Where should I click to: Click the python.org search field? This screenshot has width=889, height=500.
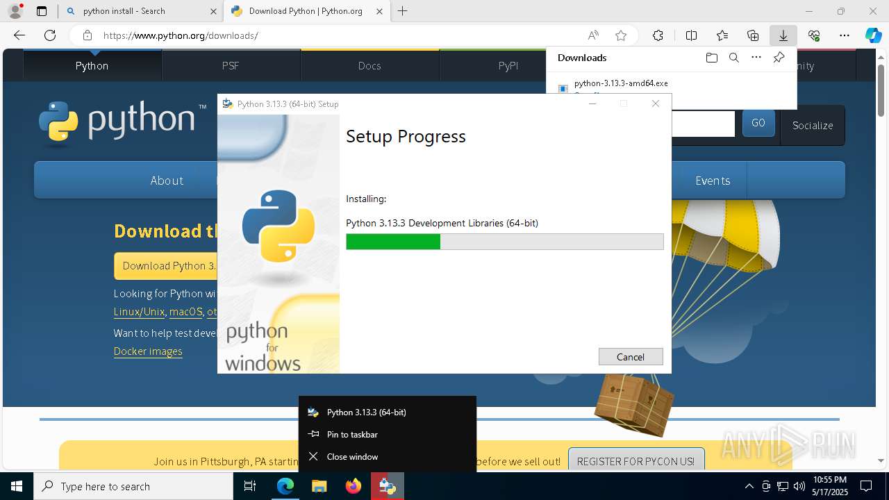pyautogui.click(x=703, y=124)
